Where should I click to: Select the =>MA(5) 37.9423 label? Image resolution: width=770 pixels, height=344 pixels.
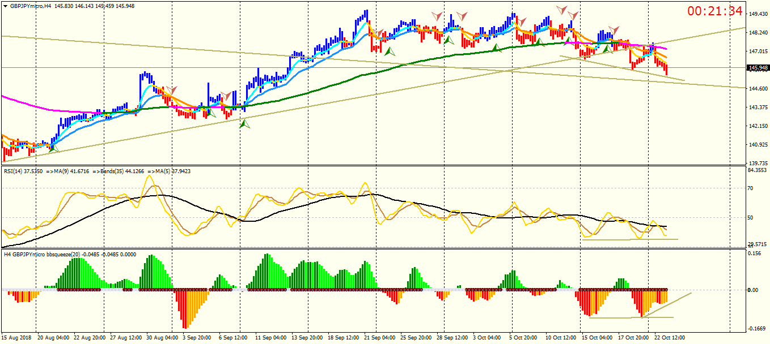tap(170, 171)
